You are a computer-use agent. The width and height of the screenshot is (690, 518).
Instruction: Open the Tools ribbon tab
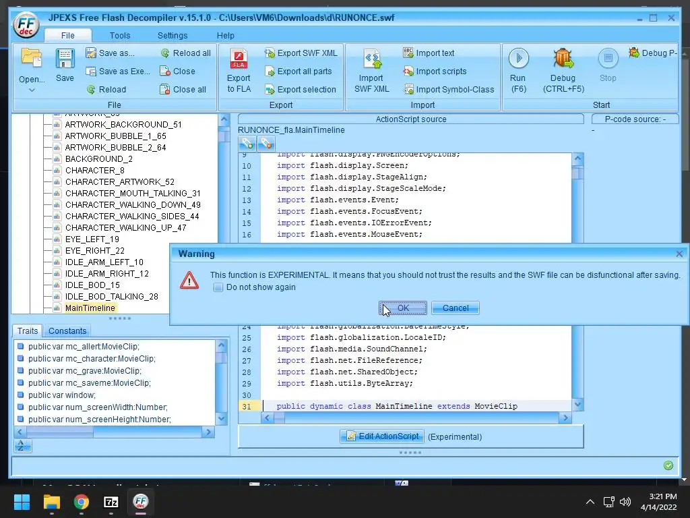click(120, 35)
